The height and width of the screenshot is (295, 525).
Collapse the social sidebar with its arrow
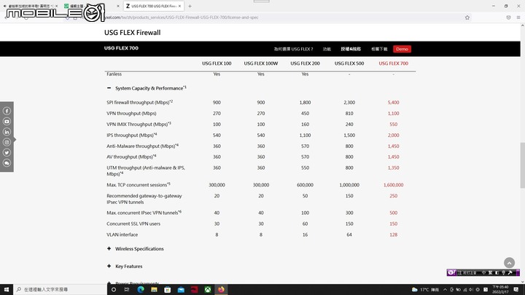(15, 139)
